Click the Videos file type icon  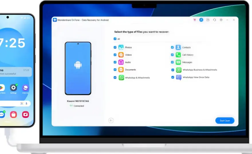click(x=121, y=55)
